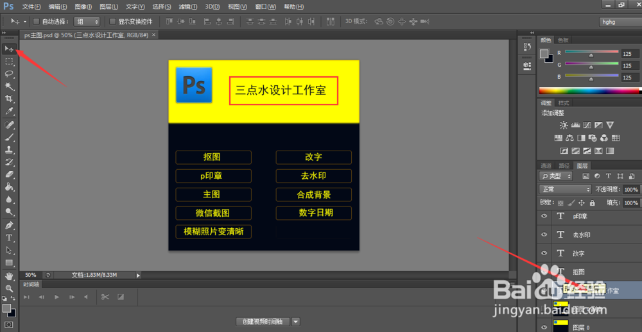Expand the collapsed toolbox double arrow
The width and height of the screenshot is (642, 332).
point(4,32)
